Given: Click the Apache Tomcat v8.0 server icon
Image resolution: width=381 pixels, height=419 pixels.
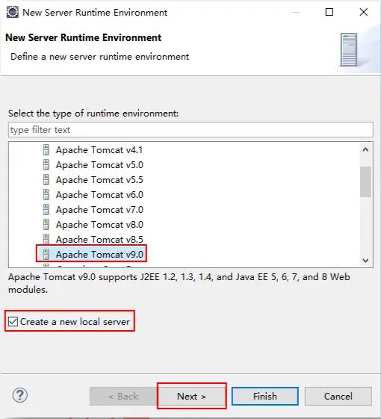Looking at the screenshot, I should point(46,225).
